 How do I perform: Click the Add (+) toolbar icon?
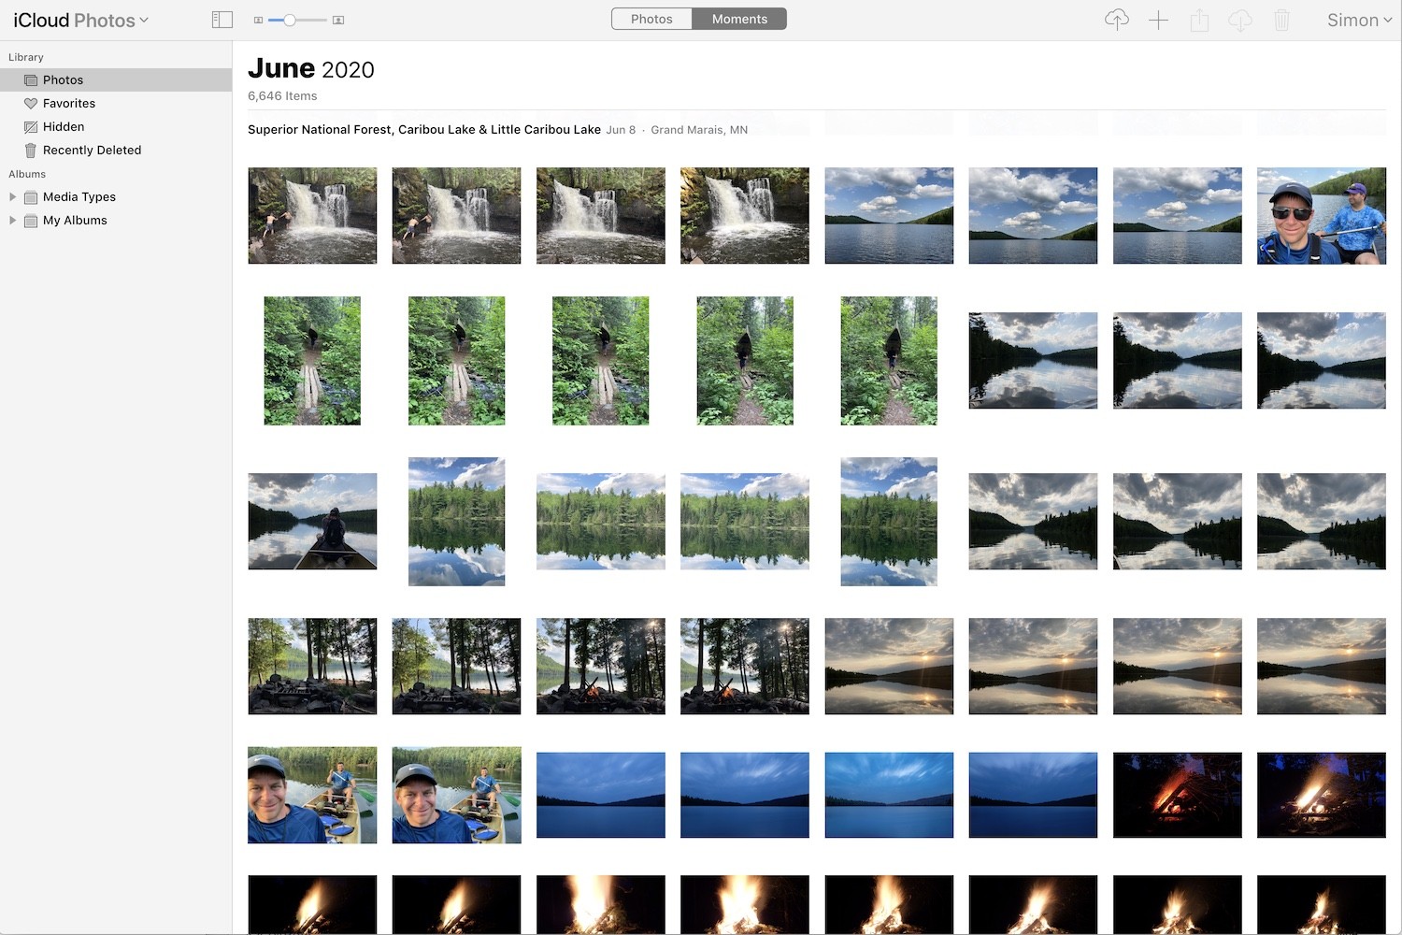tap(1157, 19)
